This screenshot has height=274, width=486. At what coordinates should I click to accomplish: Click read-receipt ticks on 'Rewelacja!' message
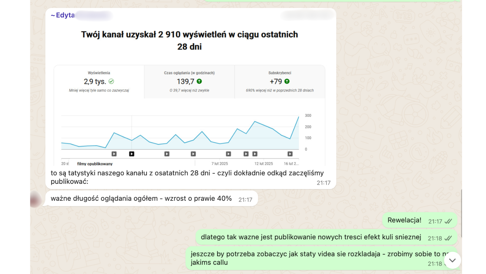tap(448, 222)
